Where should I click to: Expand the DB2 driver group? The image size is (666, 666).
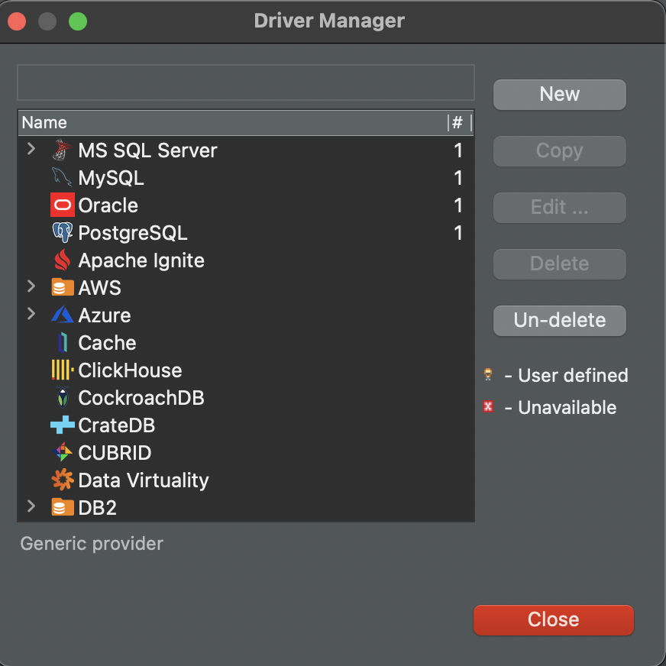coord(31,507)
